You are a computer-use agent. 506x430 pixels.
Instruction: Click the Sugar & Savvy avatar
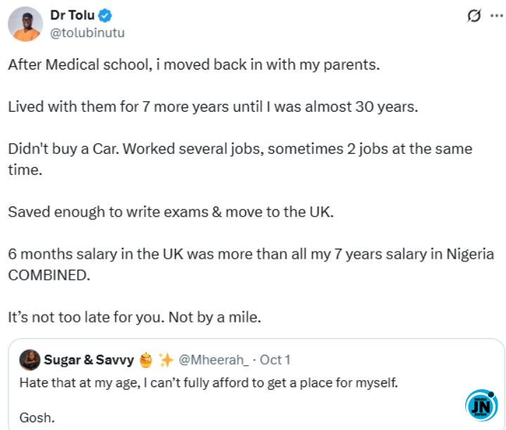click(x=30, y=360)
